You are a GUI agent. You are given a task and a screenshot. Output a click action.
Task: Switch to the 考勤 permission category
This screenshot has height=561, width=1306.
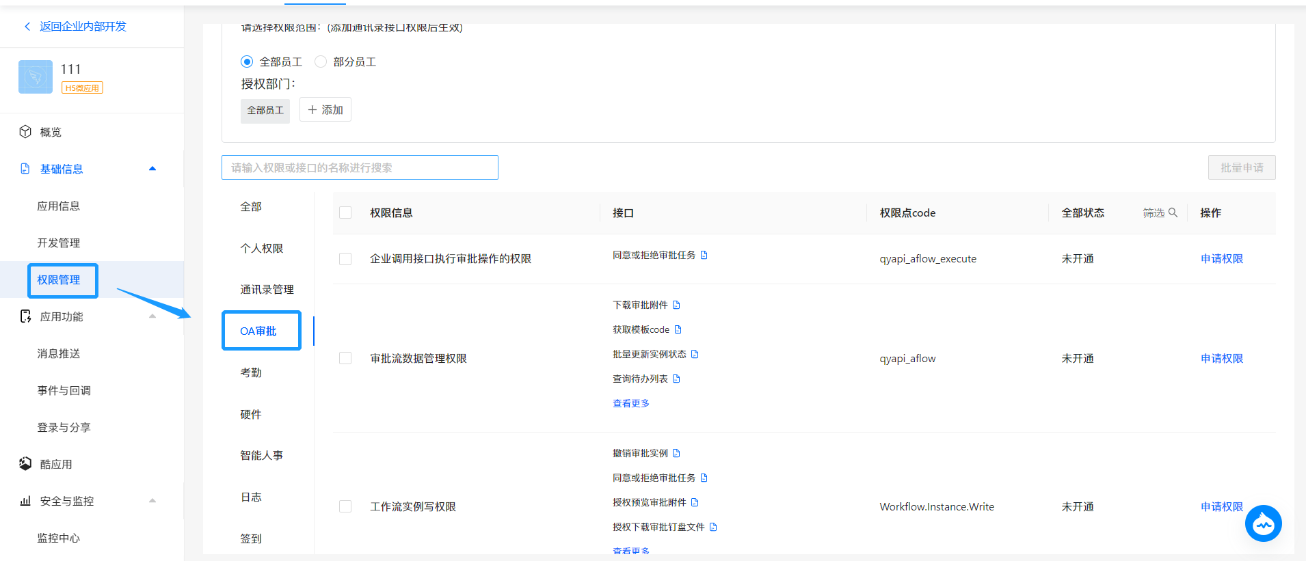point(251,372)
